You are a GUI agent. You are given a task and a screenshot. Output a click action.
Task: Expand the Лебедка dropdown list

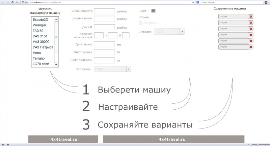(182, 32)
